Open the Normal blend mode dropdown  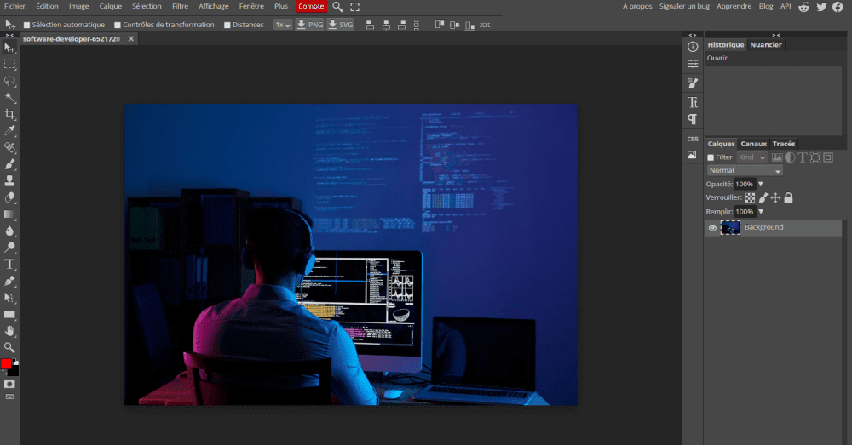pyautogui.click(x=745, y=170)
